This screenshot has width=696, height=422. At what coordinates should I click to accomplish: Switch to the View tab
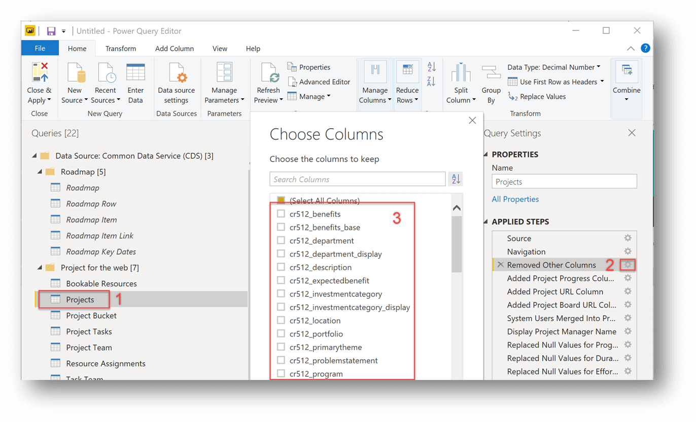point(220,49)
